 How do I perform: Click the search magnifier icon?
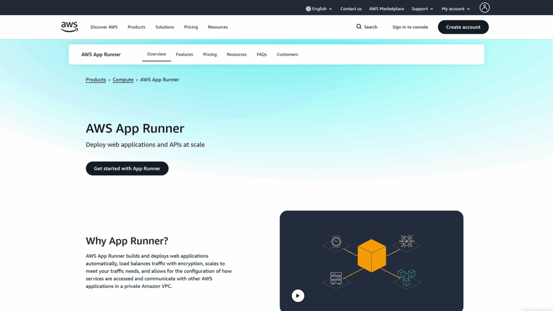[x=359, y=26]
